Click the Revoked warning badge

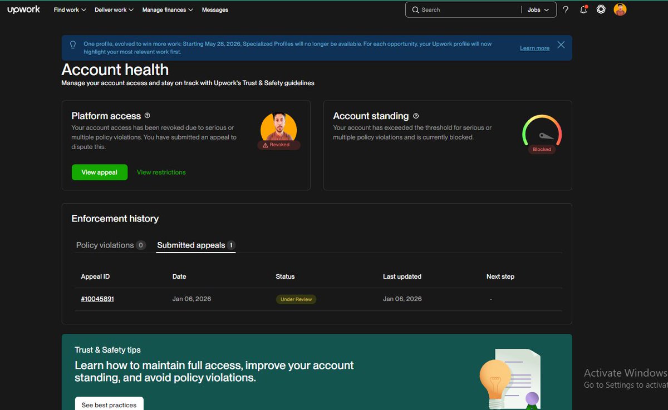(x=279, y=145)
